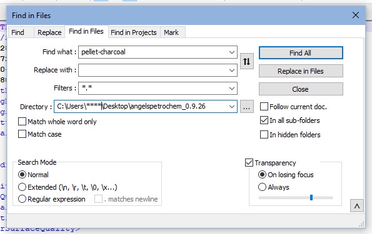
Task: Toggle In all sub-folders checkbox
Action: tap(264, 120)
